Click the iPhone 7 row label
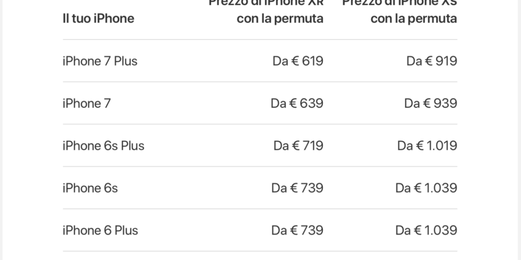 [87, 103]
